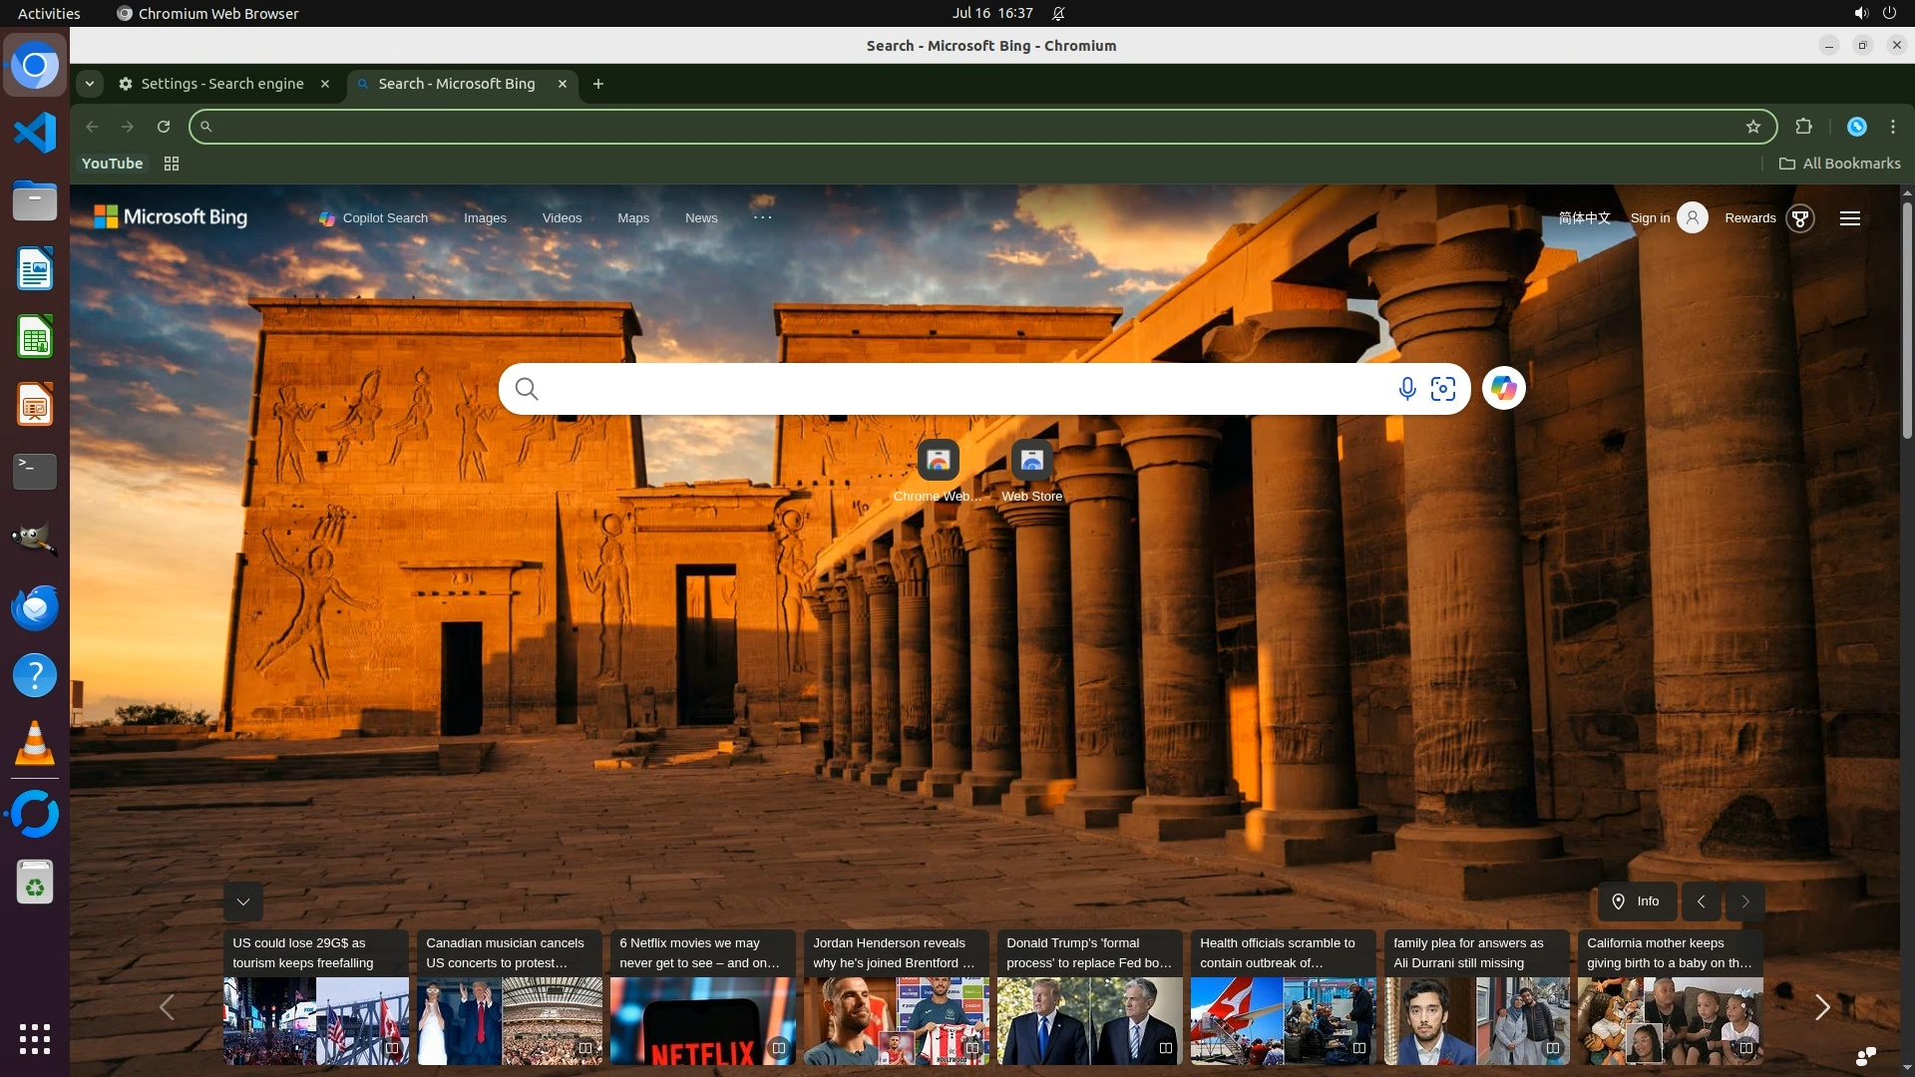
Task: Open the Images menu item on Bing
Action: tap(485, 218)
